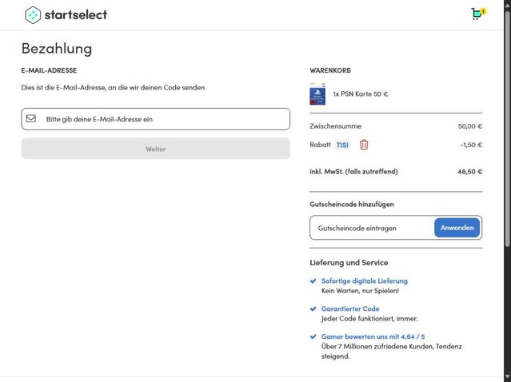Image resolution: width=511 pixels, height=382 pixels.
Task: Click the 'Garantierter Code' heading
Action: click(x=350, y=308)
